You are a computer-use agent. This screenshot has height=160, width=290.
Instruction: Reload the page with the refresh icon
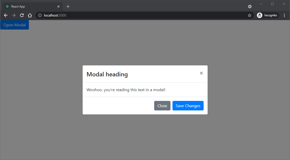[22, 15]
